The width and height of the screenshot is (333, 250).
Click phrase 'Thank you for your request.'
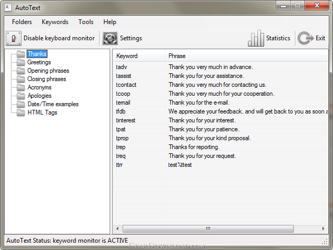click(x=203, y=156)
